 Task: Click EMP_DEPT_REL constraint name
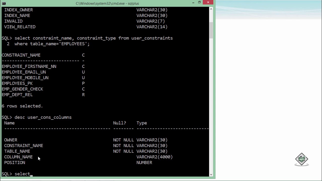[17, 95]
